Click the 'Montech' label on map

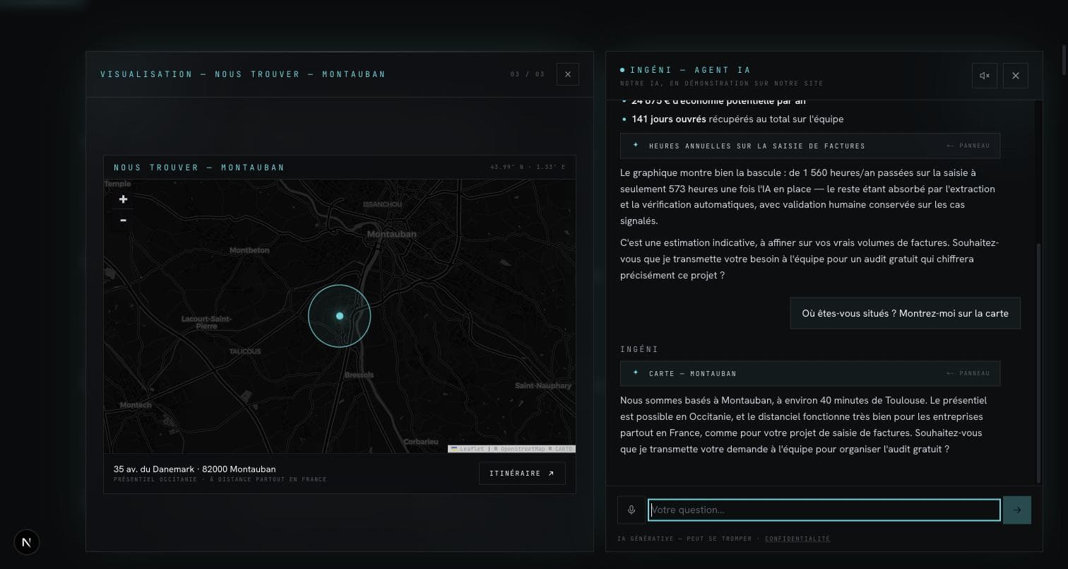click(x=136, y=405)
